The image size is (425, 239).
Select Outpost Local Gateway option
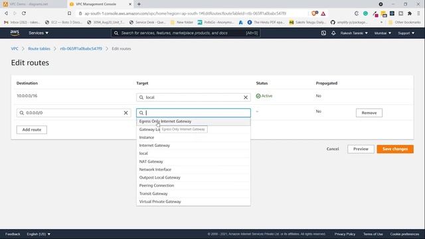tap(193, 177)
